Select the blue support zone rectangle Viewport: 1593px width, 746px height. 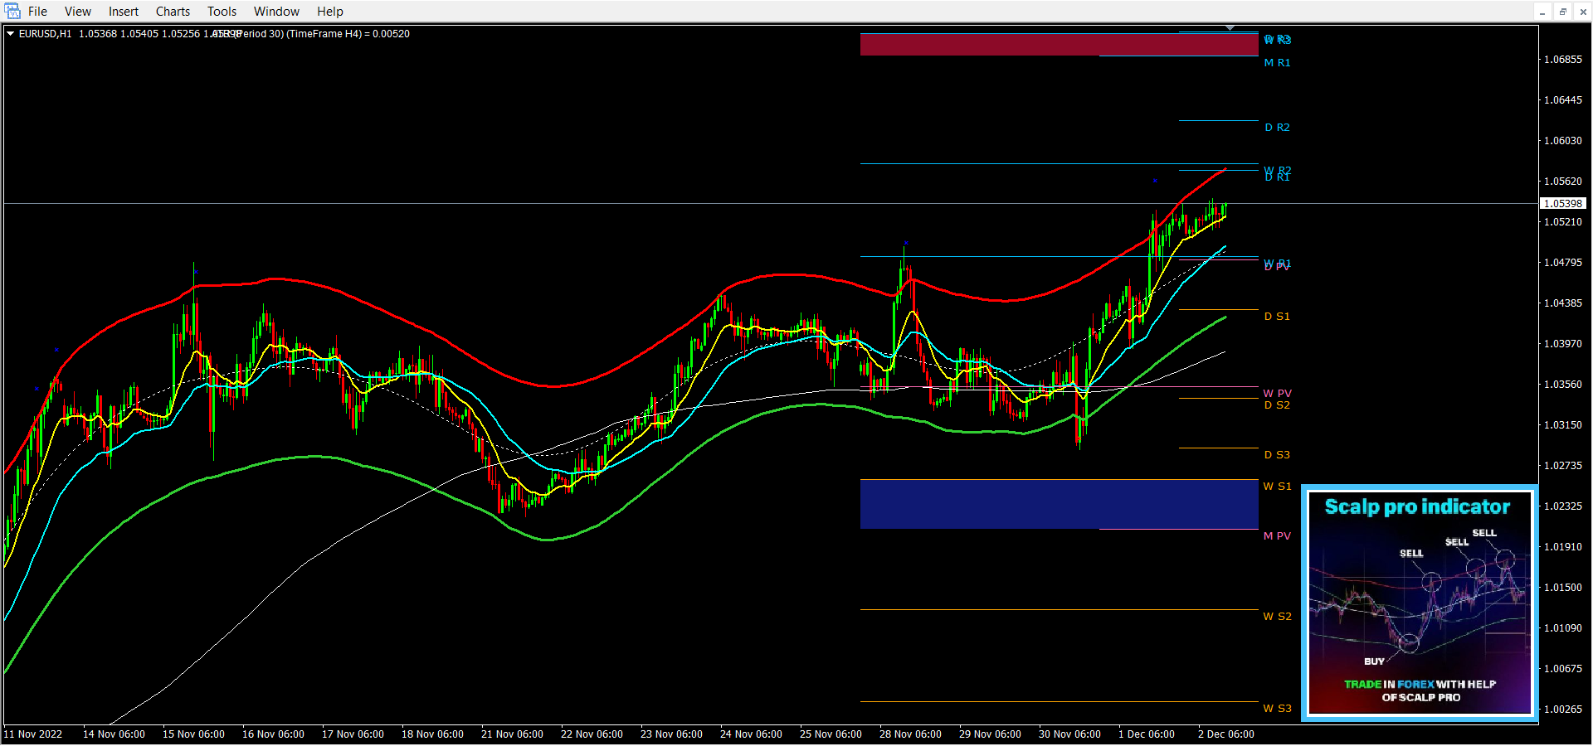(x=1059, y=504)
